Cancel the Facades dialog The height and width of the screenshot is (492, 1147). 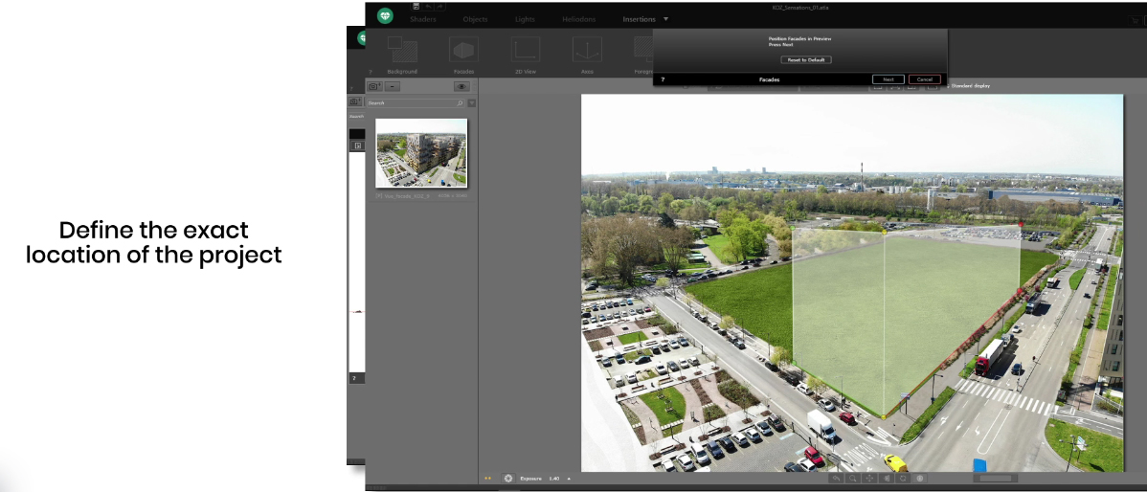click(925, 79)
